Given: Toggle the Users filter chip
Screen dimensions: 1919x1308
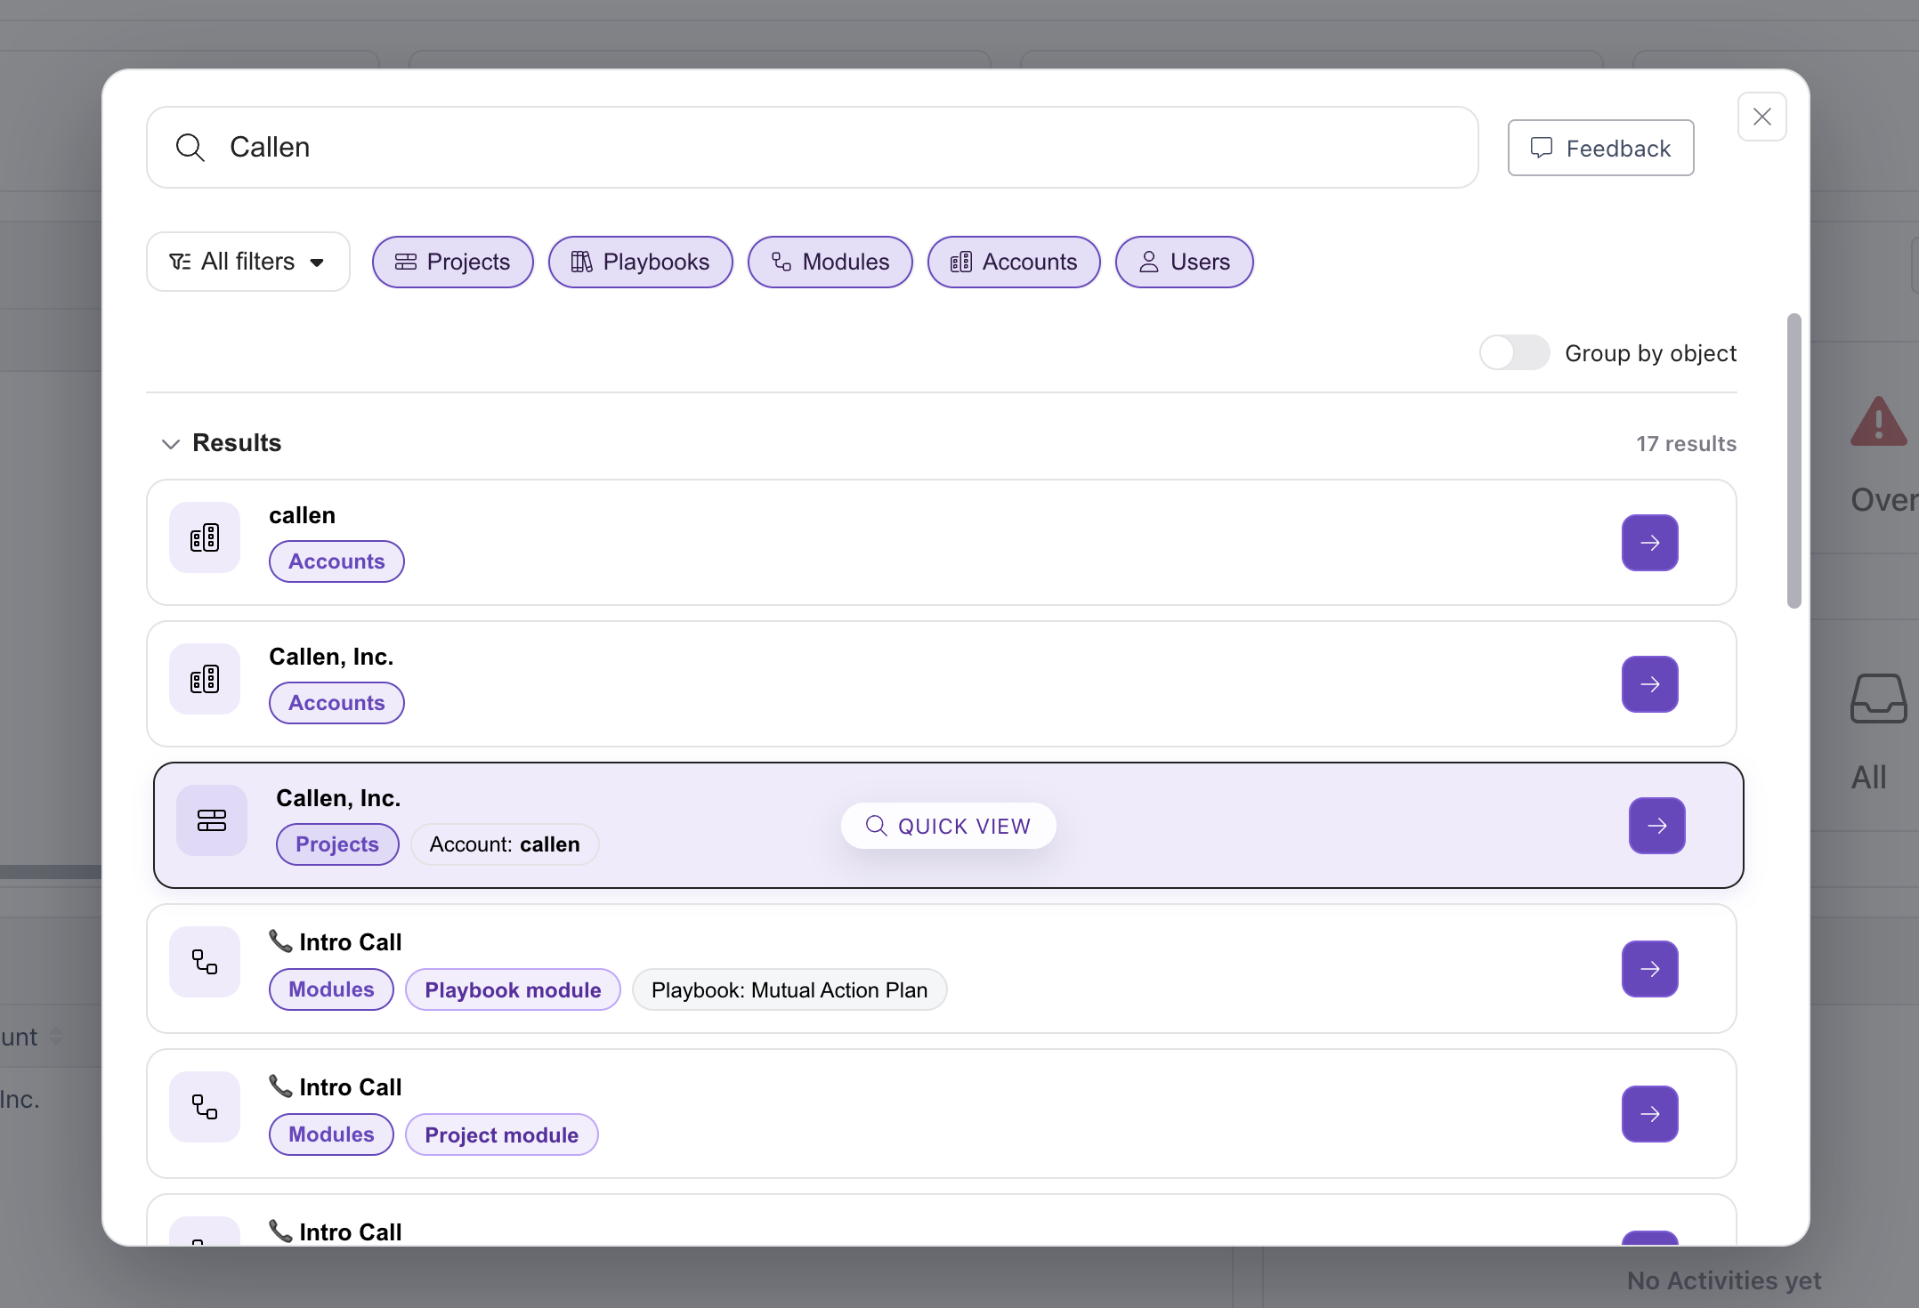Looking at the screenshot, I should click(x=1184, y=262).
